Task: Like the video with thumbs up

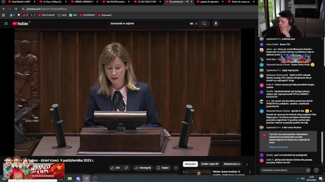Action: (115, 168)
